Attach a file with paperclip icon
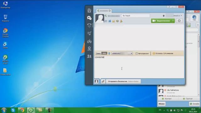 click(103, 81)
